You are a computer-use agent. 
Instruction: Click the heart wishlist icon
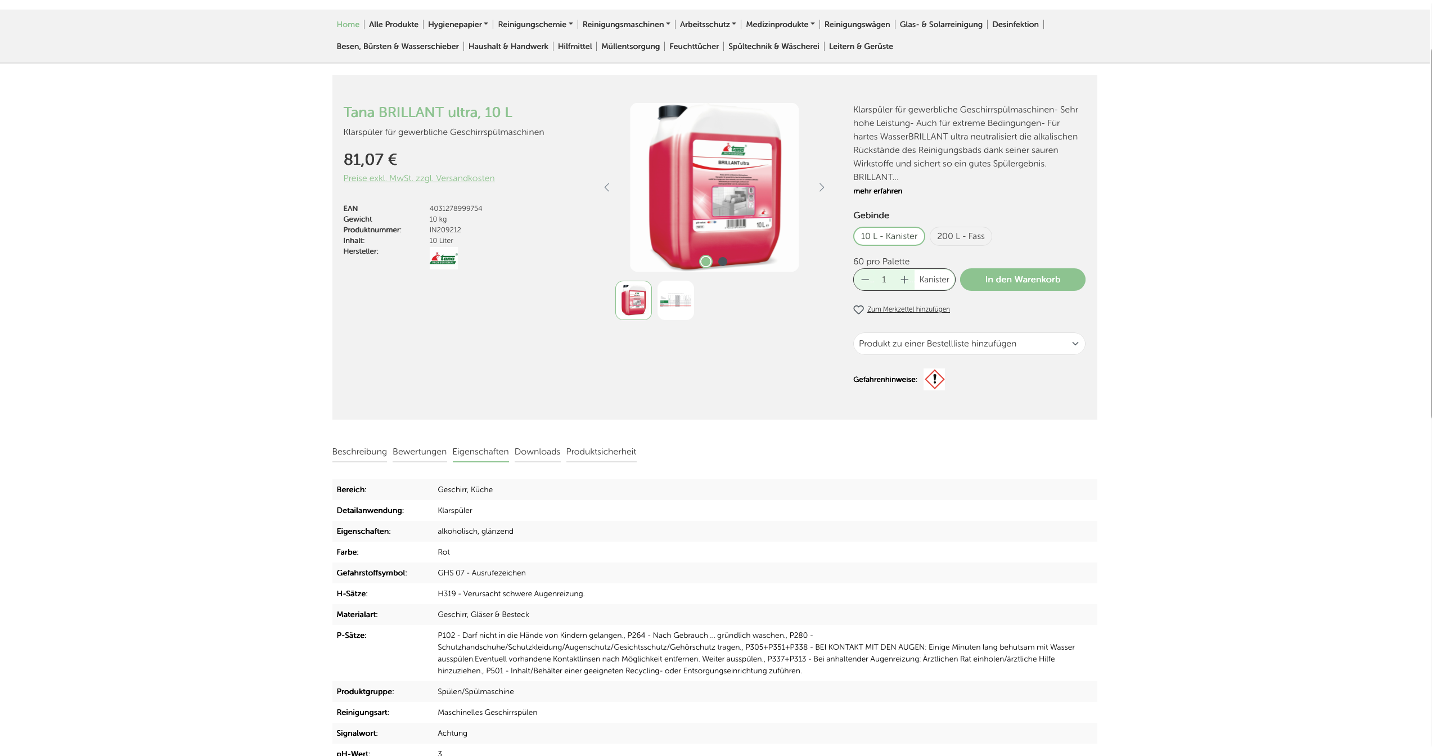click(858, 310)
